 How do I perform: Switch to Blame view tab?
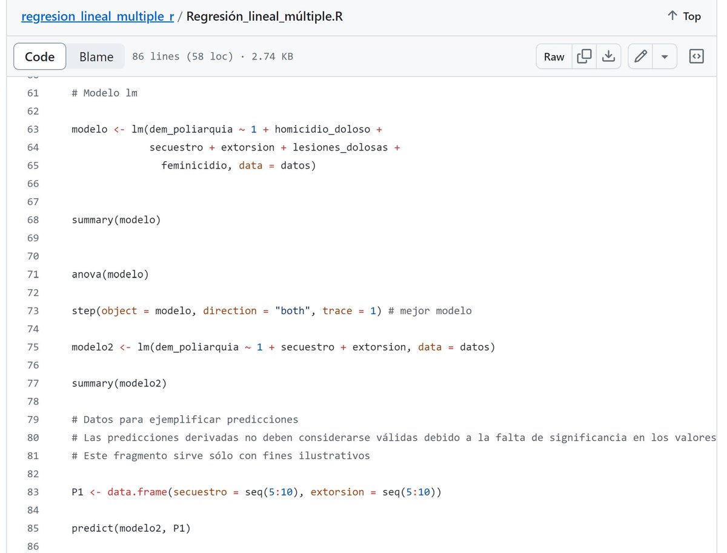[96, 56]
